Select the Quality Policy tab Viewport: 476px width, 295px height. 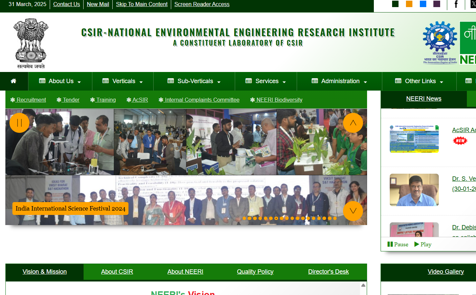255,272
